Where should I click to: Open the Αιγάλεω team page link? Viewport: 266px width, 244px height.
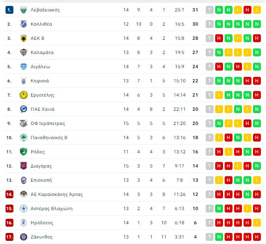(40, 67)
